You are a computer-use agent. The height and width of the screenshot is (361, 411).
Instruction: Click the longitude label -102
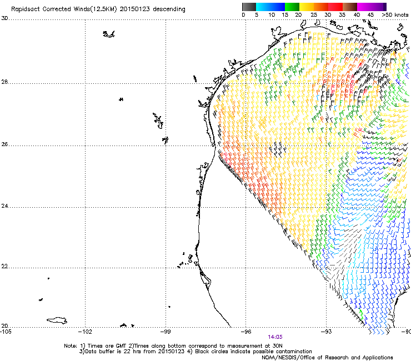coord(85,332)
